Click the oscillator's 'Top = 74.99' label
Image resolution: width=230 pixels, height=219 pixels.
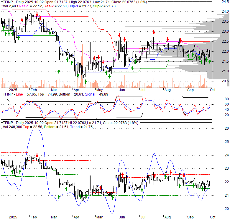(x=47, y=94)
